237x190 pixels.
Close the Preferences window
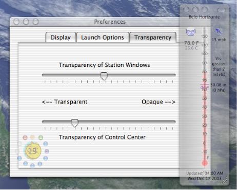click(16, 22)
